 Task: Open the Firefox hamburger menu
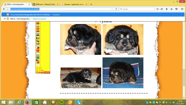[182, 9]
